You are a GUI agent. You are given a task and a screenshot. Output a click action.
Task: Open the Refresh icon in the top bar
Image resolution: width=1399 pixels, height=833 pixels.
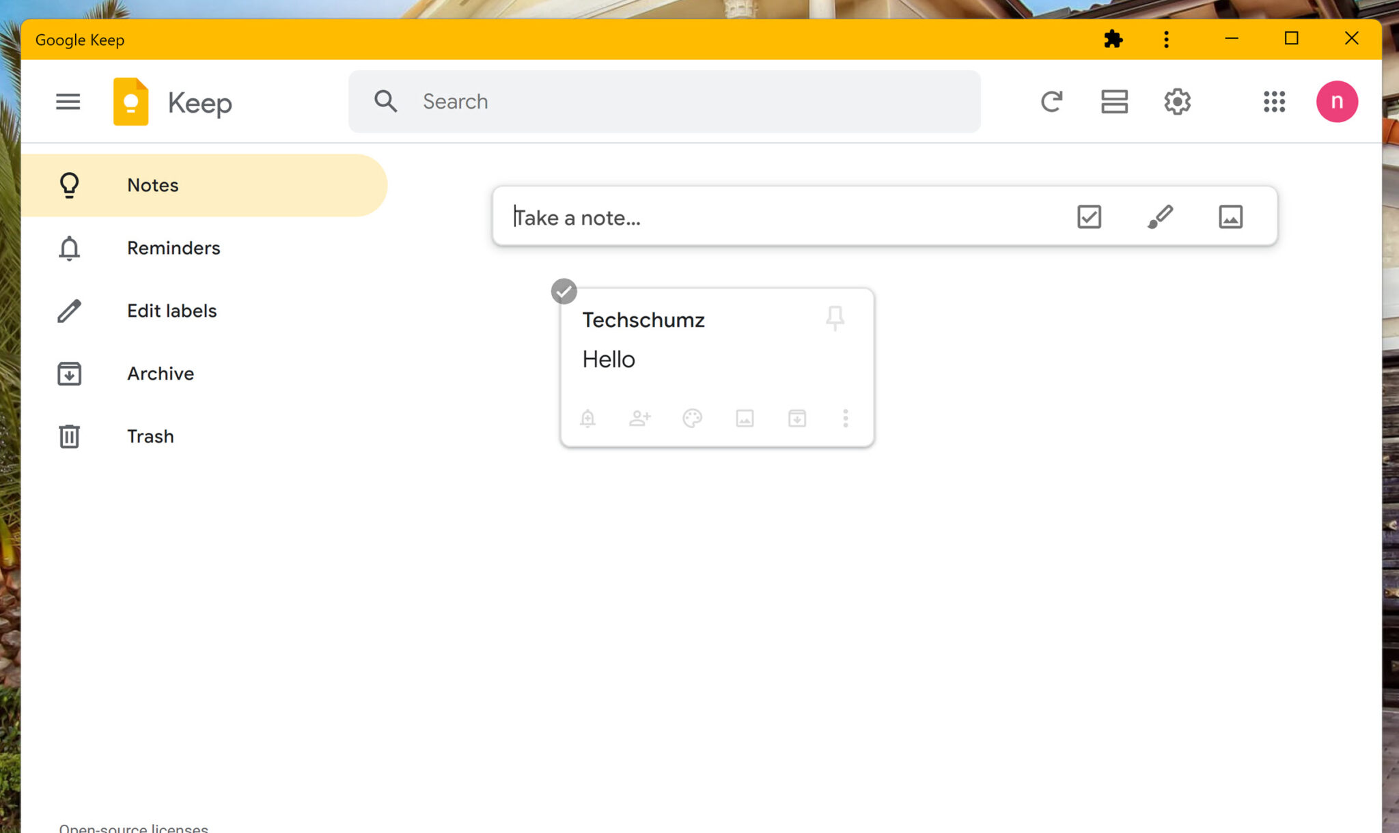click(1052, 101)
